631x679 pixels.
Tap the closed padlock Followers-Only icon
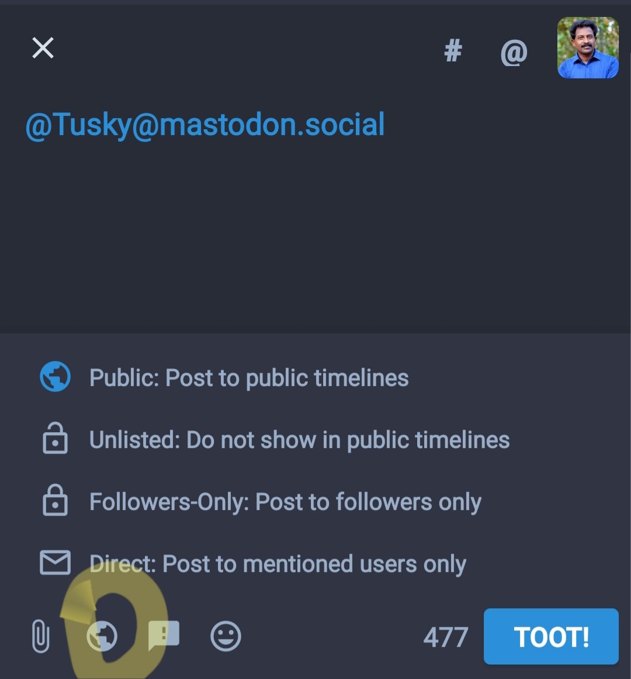click(55, 499)
